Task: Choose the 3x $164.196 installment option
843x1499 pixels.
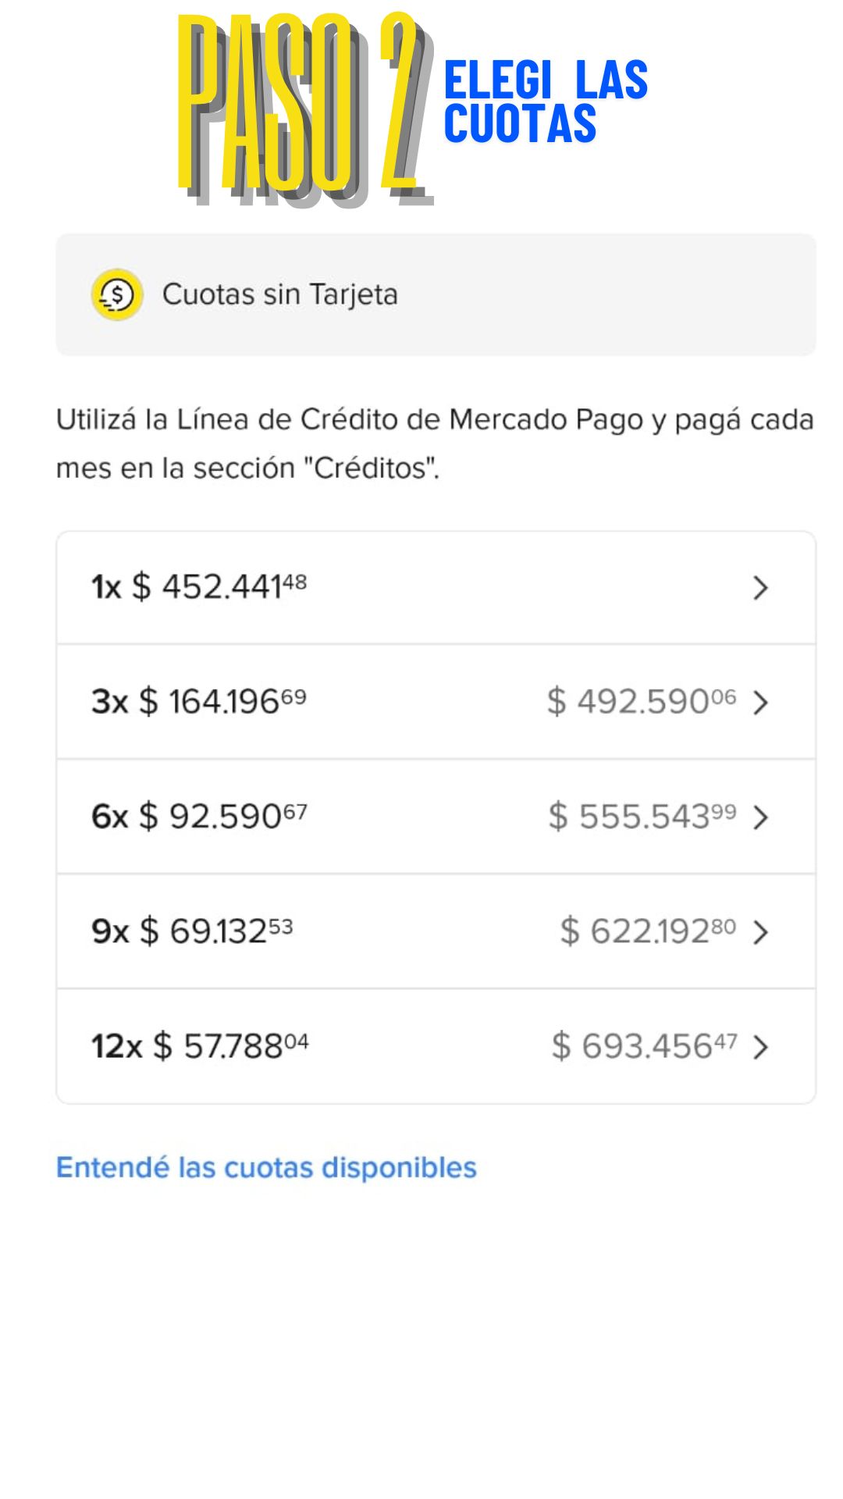Action: point(199,701)
